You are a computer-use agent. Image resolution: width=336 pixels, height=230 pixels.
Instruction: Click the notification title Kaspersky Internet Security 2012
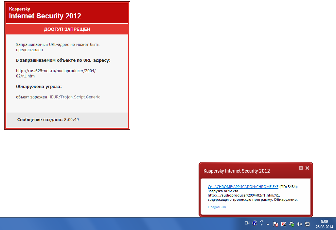point(237,171)
